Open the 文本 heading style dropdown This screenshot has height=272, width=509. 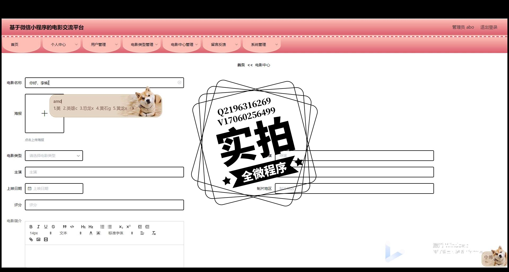point(71,233)
